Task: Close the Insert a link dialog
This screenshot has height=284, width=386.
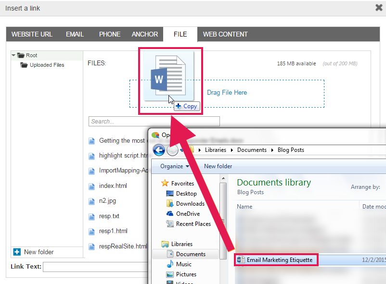Action: coord(379,8)
